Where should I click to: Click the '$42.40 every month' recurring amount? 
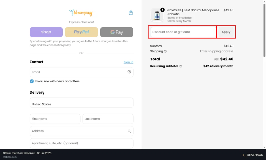pyautogui.click(x=218, y=66)
